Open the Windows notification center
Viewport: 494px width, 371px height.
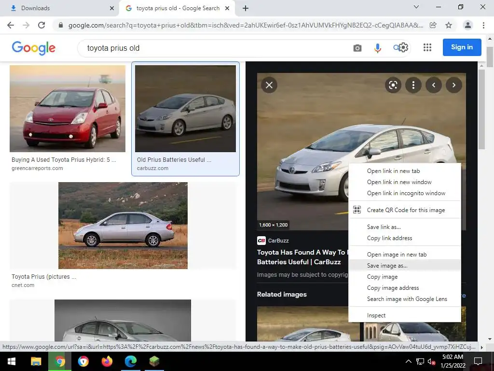tap(478, 361)
